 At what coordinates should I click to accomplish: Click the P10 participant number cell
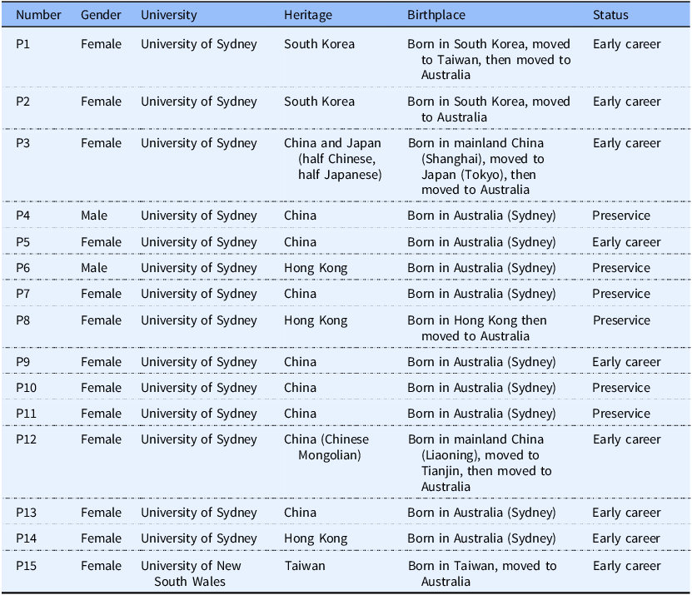pos(27,388)
